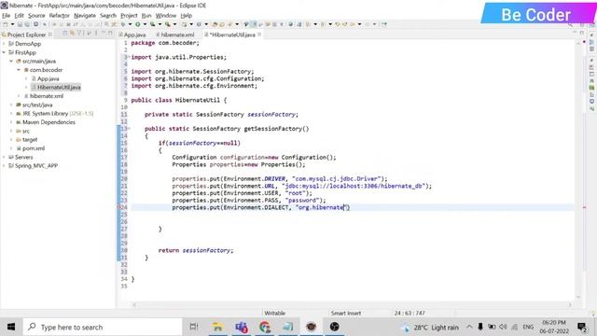
Task: Open the Project menu
Action: point(129,16)
